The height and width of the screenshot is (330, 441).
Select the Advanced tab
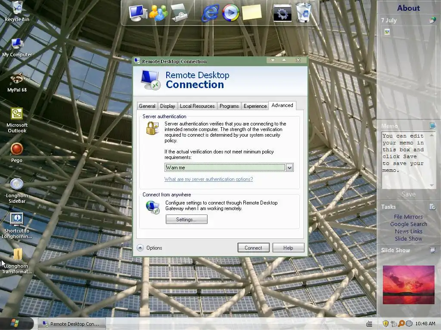282,105
